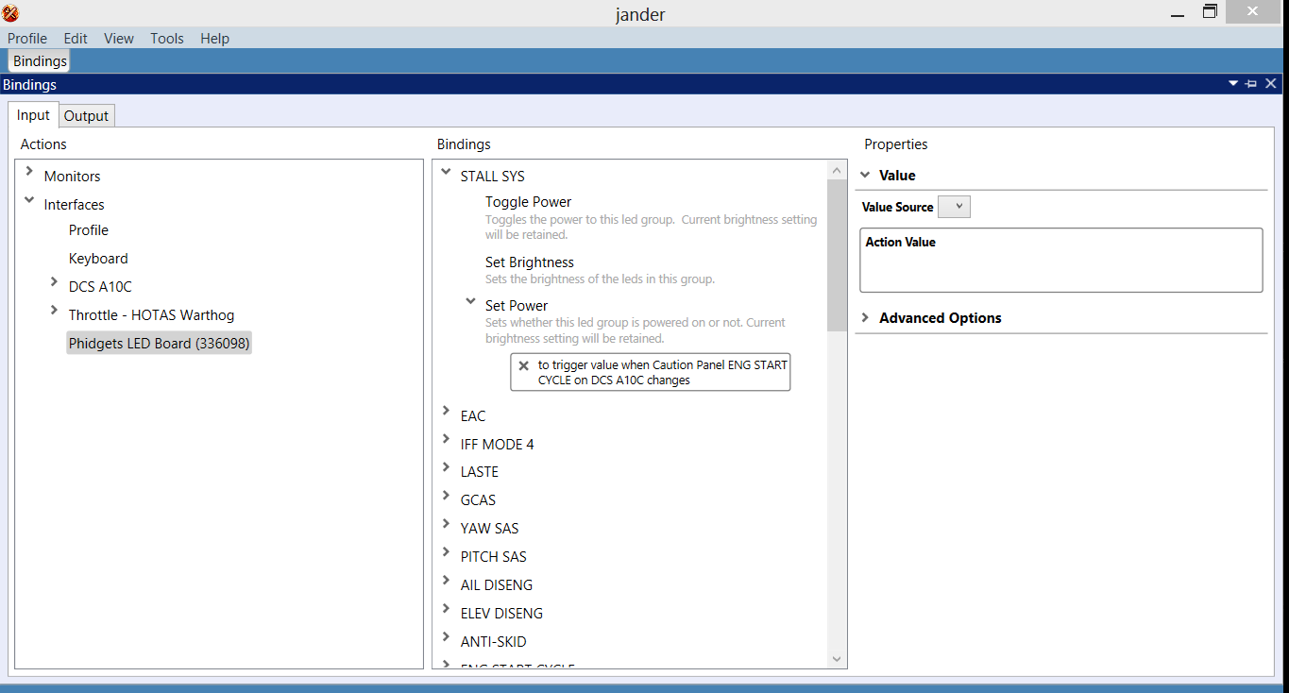Click the Bindings toolbar button
Image resolution: width=1289 pixels, height=693 pixels.
[40, 61]
